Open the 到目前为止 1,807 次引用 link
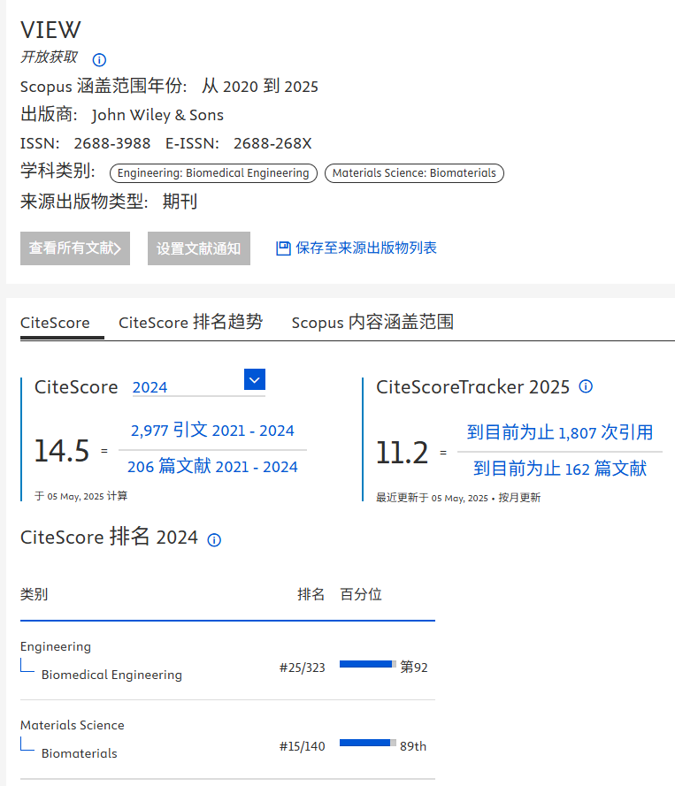 click(x=560, y=432)
